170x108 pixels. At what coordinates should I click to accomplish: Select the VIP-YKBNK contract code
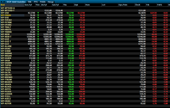(6, 32)
